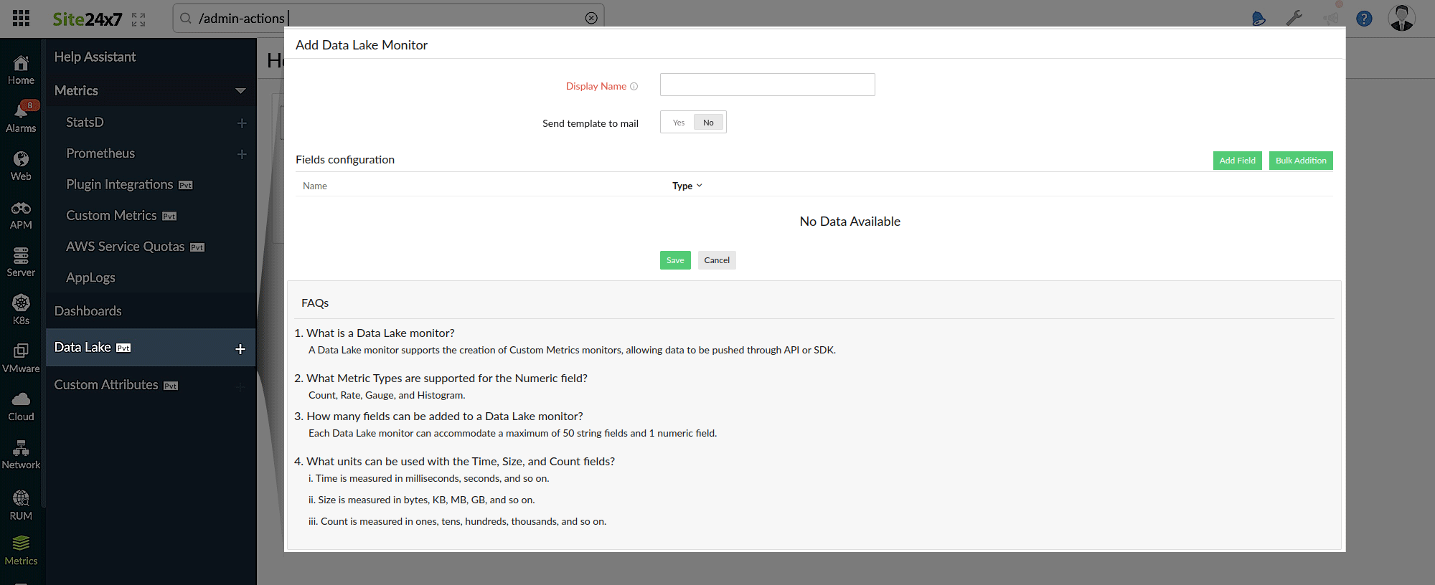This screenshot has width=1435, height=585.
Task: Add a new StatsD metric with plus
Action: coord(242,123)
